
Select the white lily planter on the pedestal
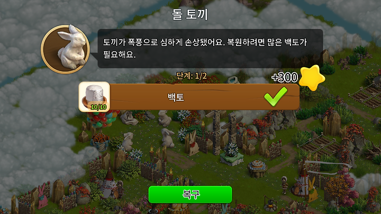pos(231,154)
